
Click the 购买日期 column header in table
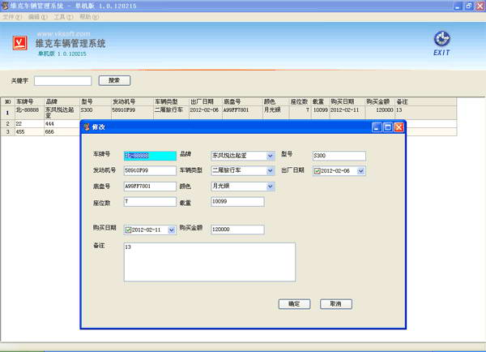point(347,101)
